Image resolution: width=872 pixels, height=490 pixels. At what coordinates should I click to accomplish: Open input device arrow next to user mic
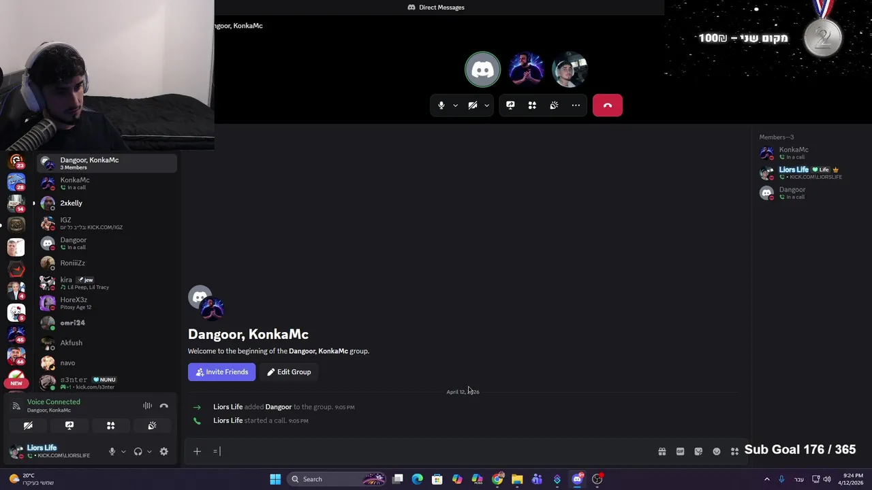click(123, 451)
